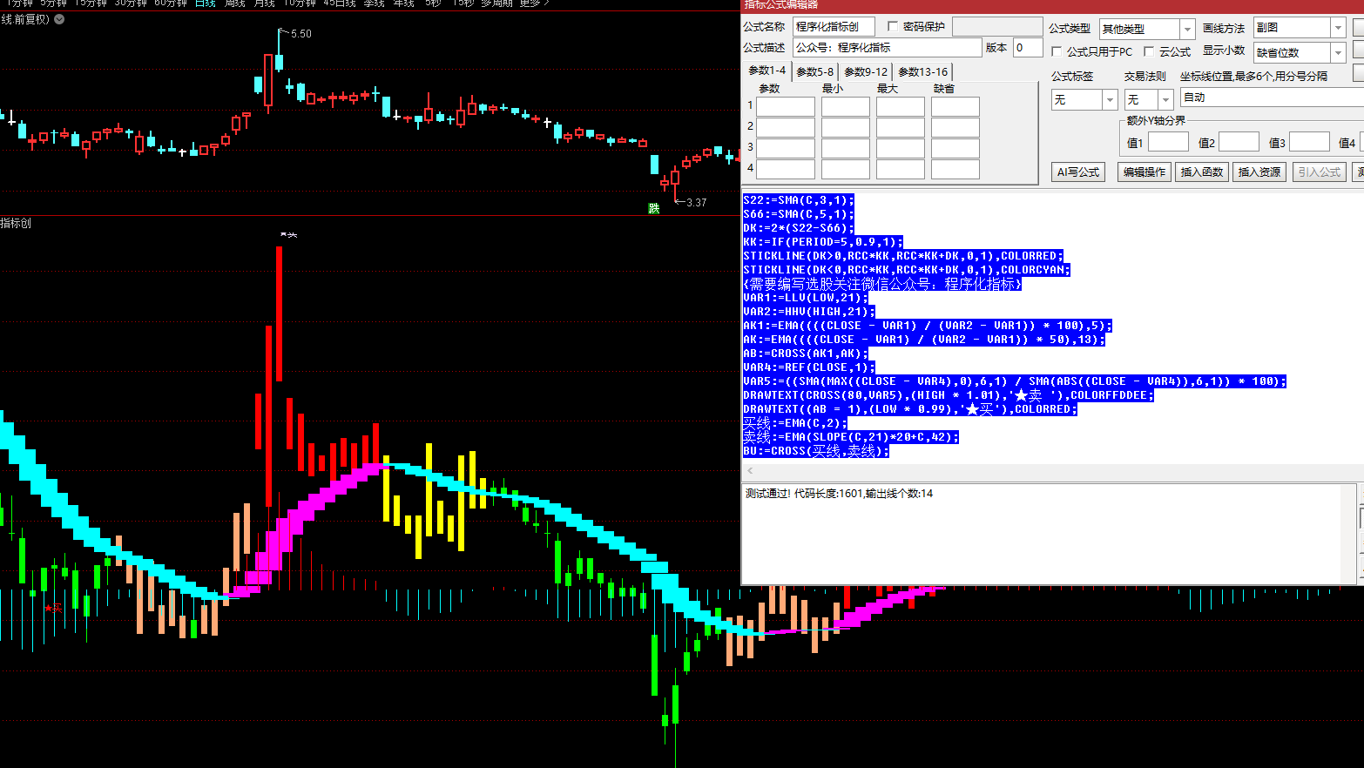Tick the 公式只用于PC checkbox
This screenshot has height=768, width=1364.
[1057, 52]
